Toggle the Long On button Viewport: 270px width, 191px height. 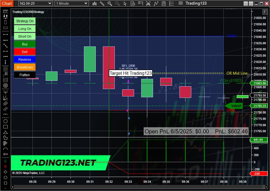24,29
